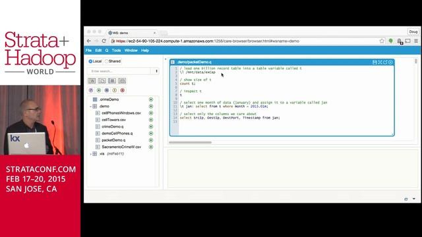This screenshot has width=422, height=237.
Task: Click the green extension icon in browser toolbar
Action: [x=391, y=41]
